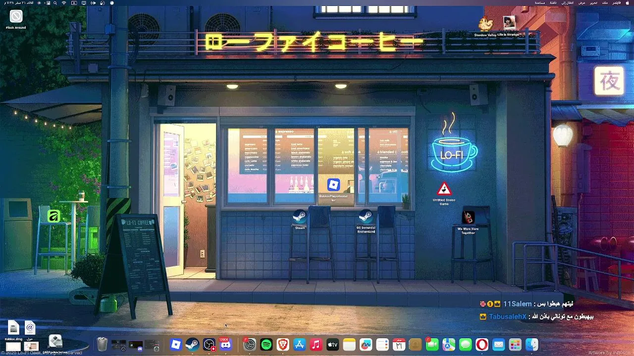This screenshot has width=634, height=356.
Task: Select the RobloxPlayerInstaller desktop icon
Action: point(333,185)
